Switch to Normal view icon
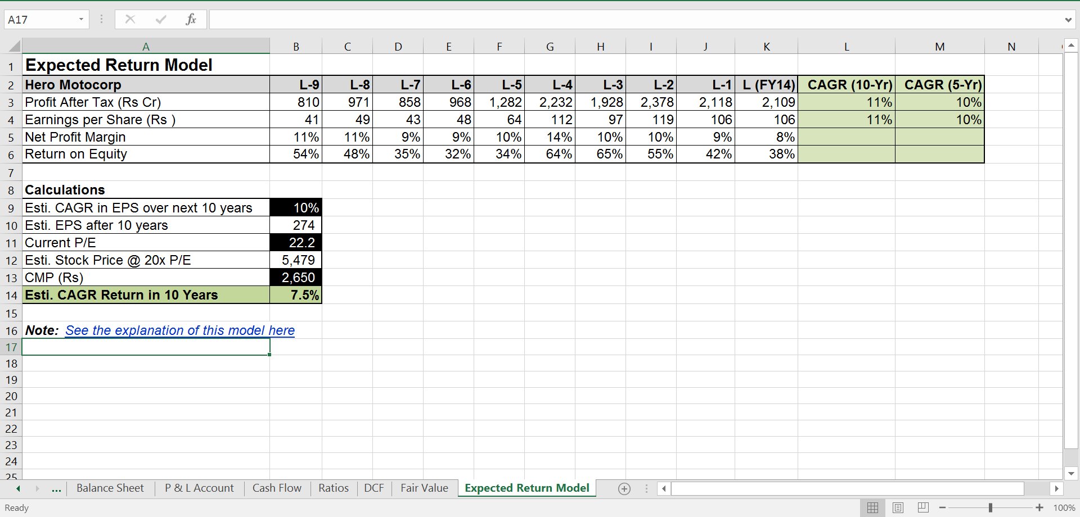This screenshot has height=517, width=1080. [872, 507]
